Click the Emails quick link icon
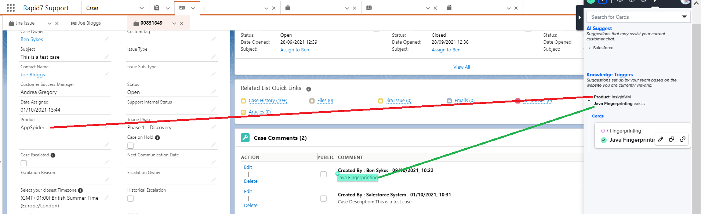 (449, 101)
